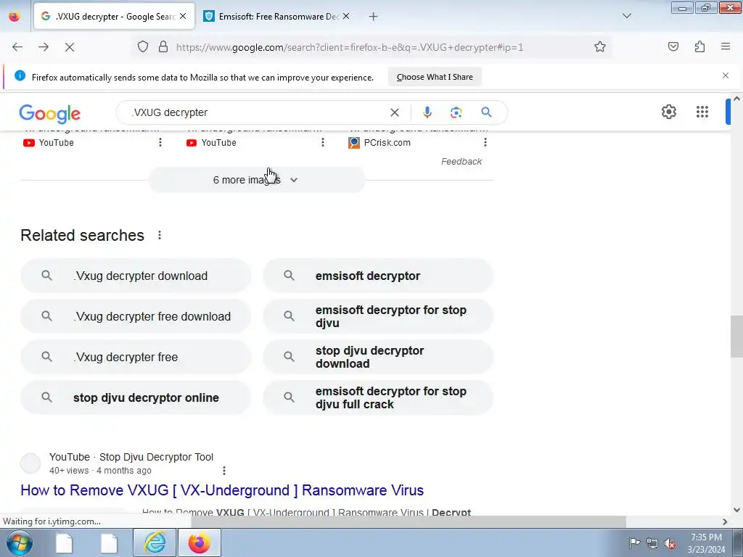Click the Google search text box
Screen dimensions: 743x557
(256, 112)
